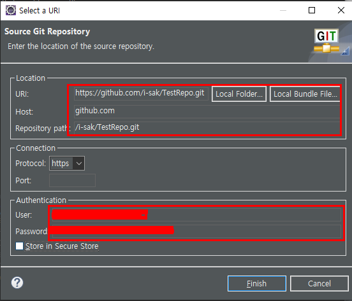Focus the URI input field

pos(141,94)
